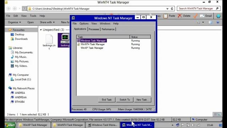Click the Explorer refresh arrow icon
The width and height of the screenshot is (227, 128).
[172, 9]
